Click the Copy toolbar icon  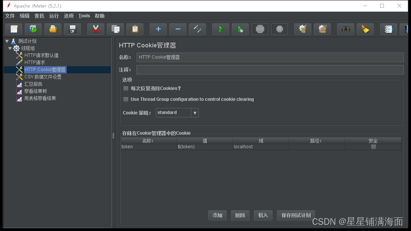pos(115,29)
